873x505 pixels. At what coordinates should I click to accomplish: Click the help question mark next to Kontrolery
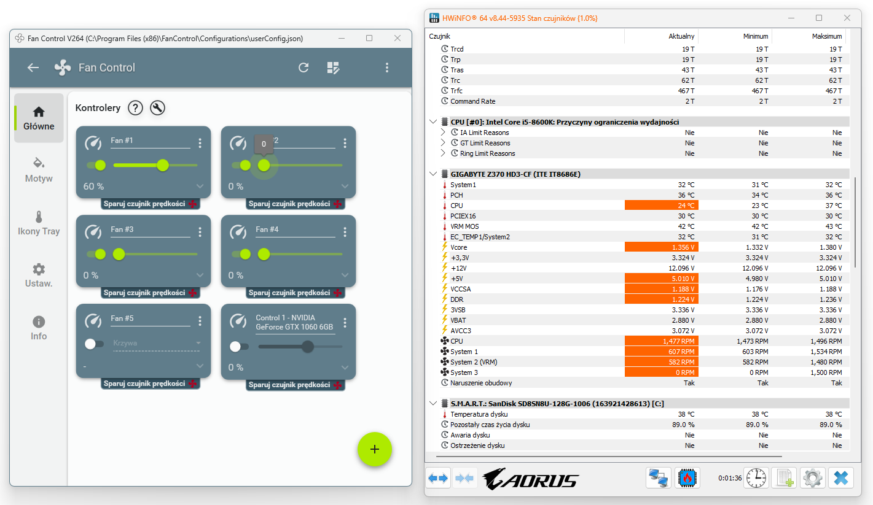pos(135,108)
